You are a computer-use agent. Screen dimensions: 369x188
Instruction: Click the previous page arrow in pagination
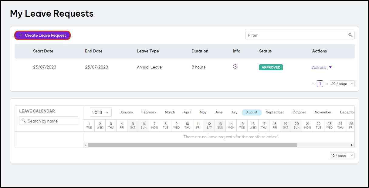[313, 84]
